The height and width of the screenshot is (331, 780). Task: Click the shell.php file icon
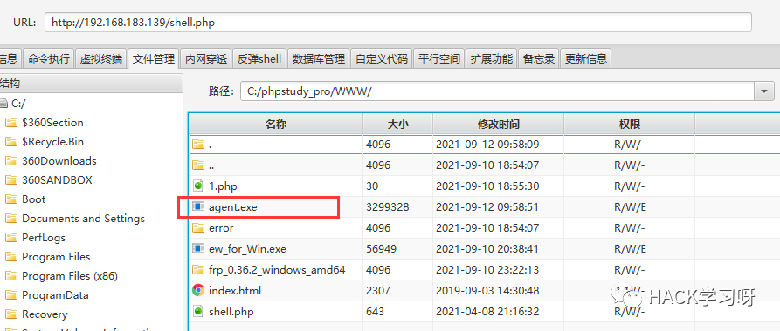click(x=198, y=311)
